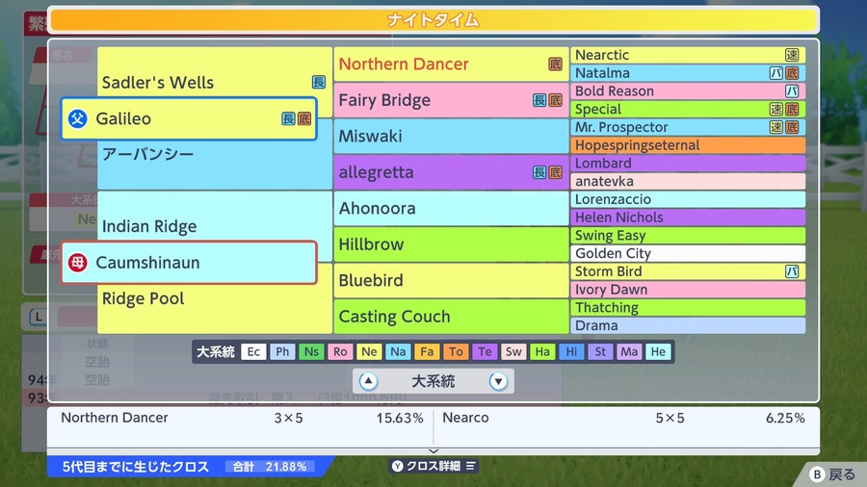Select the Ro lineage color swatch
The width and height of the screenshot is (867, 487).
click(x=340, y=351)
